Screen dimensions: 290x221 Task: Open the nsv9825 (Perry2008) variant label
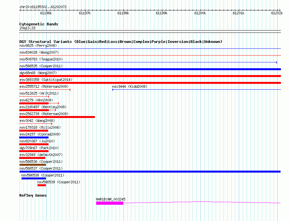click(x=38, y=45)
